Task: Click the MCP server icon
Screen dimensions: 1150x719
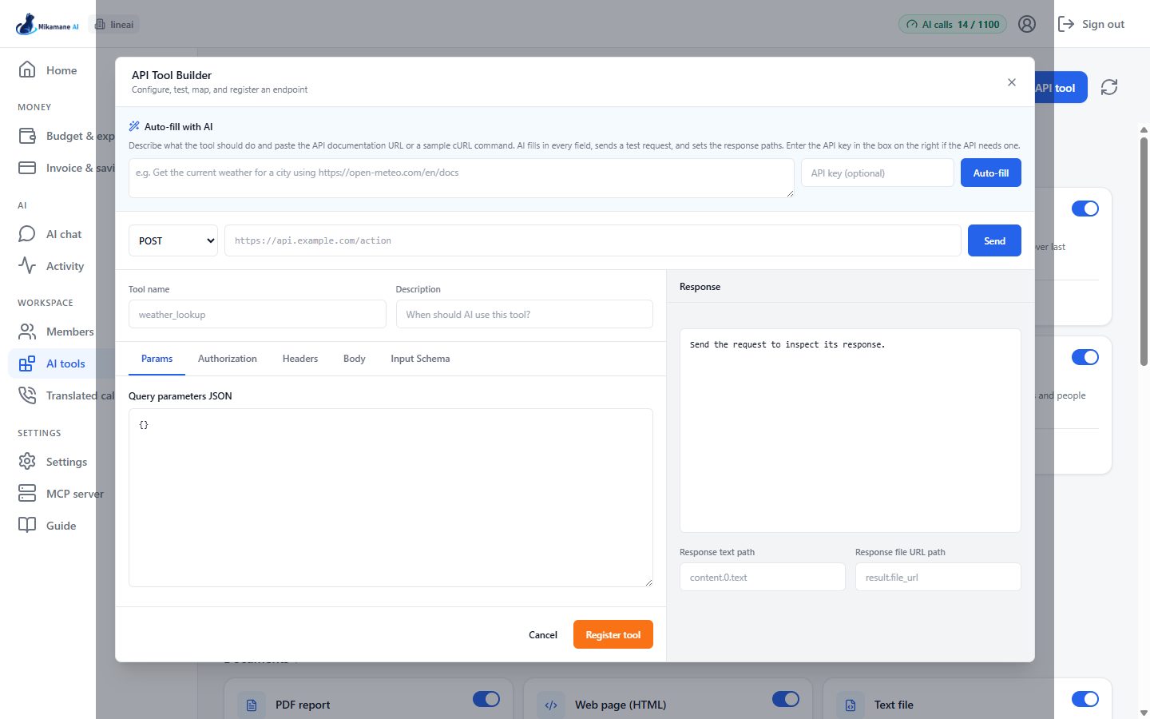Action: point(27,493)
